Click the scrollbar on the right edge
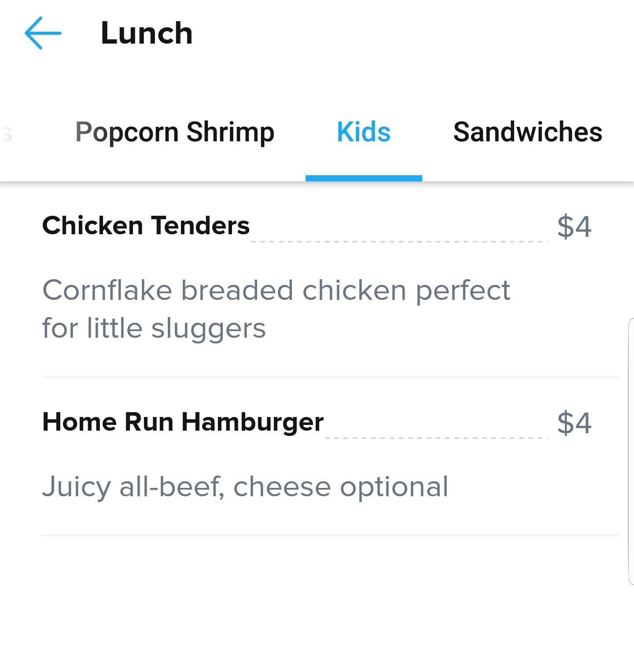634x653 pixels. click(x=631, y=451)
